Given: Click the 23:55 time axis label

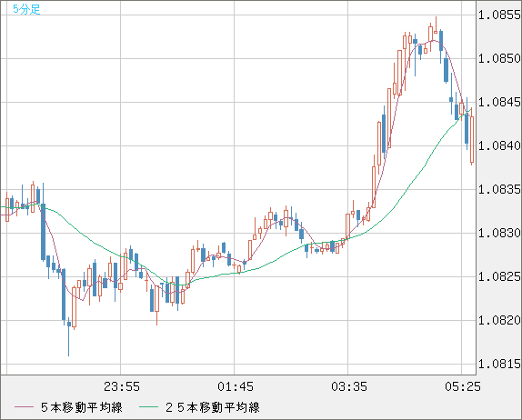Looking at the screenshot, I should (122, 386).
